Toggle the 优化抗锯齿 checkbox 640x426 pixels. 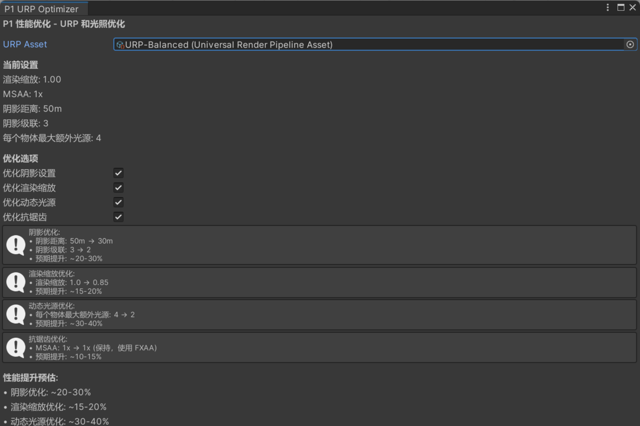coord(118,217)
